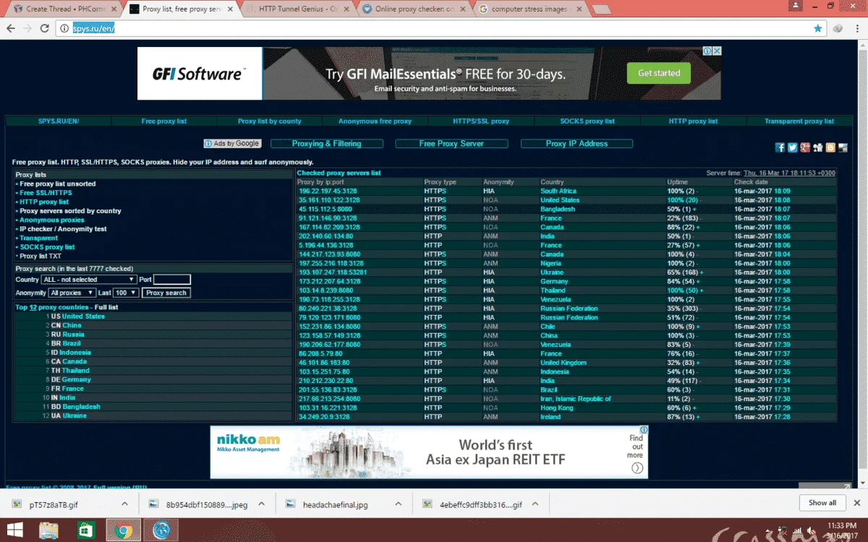Click the info icon on the Nikko ad
This screenshot has height=542, width=868.
pyautogui.click(x=644, y=429)
